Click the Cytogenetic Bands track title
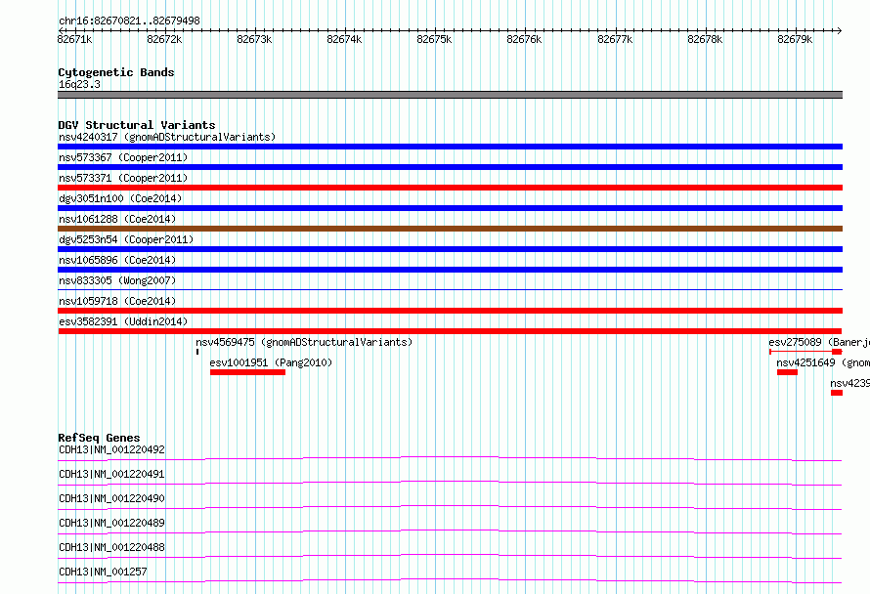870x594 pixels. [x=116, y=72]
